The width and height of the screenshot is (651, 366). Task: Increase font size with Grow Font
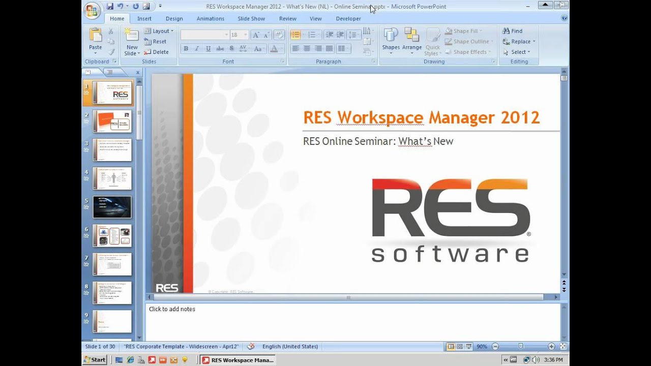256,35
